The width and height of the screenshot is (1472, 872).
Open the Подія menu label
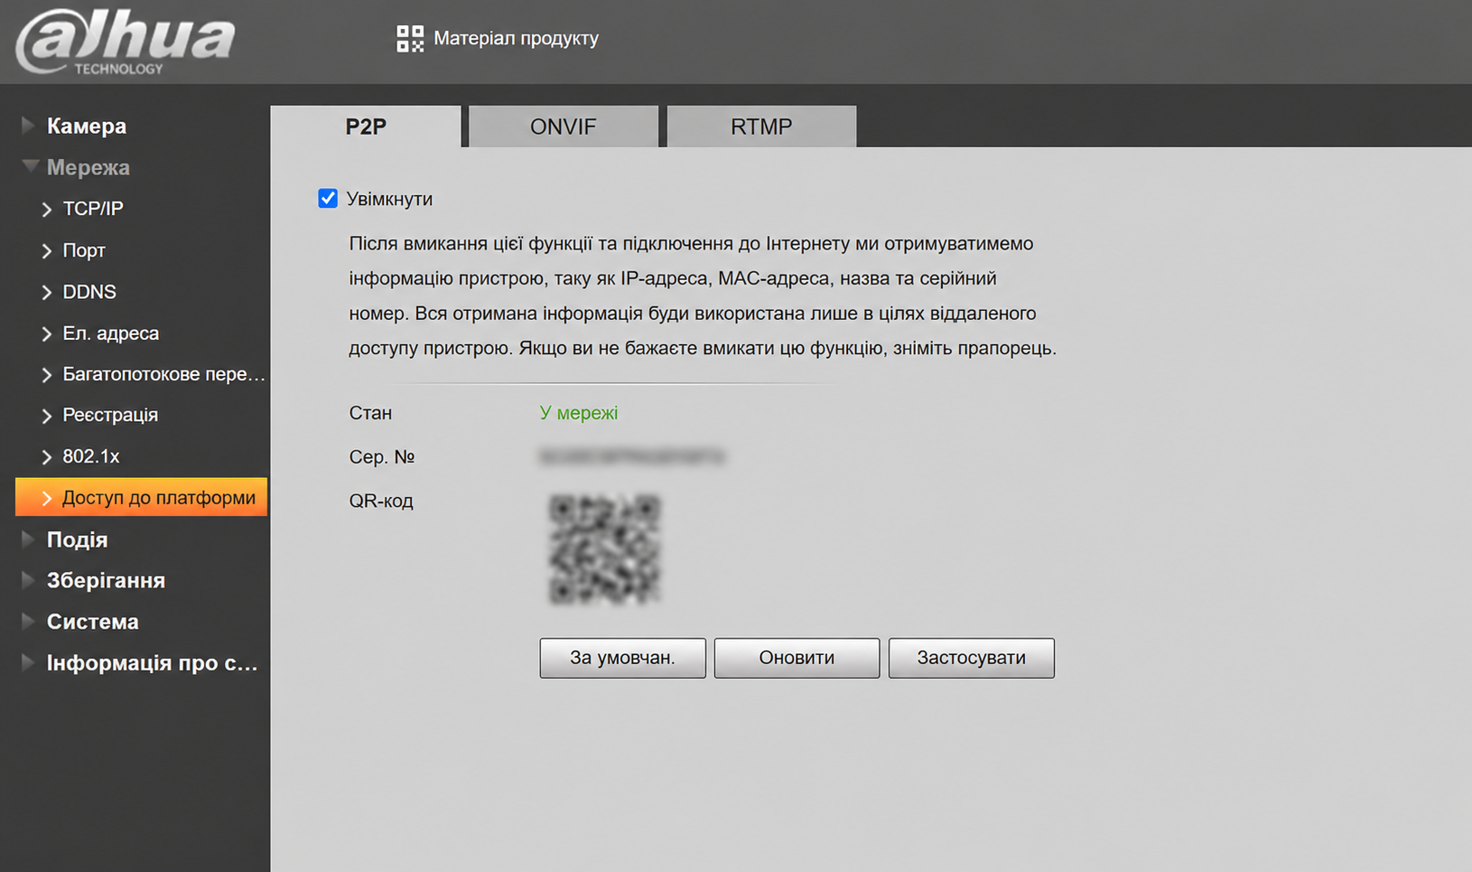pyautogui.click(x=78, y=539)
